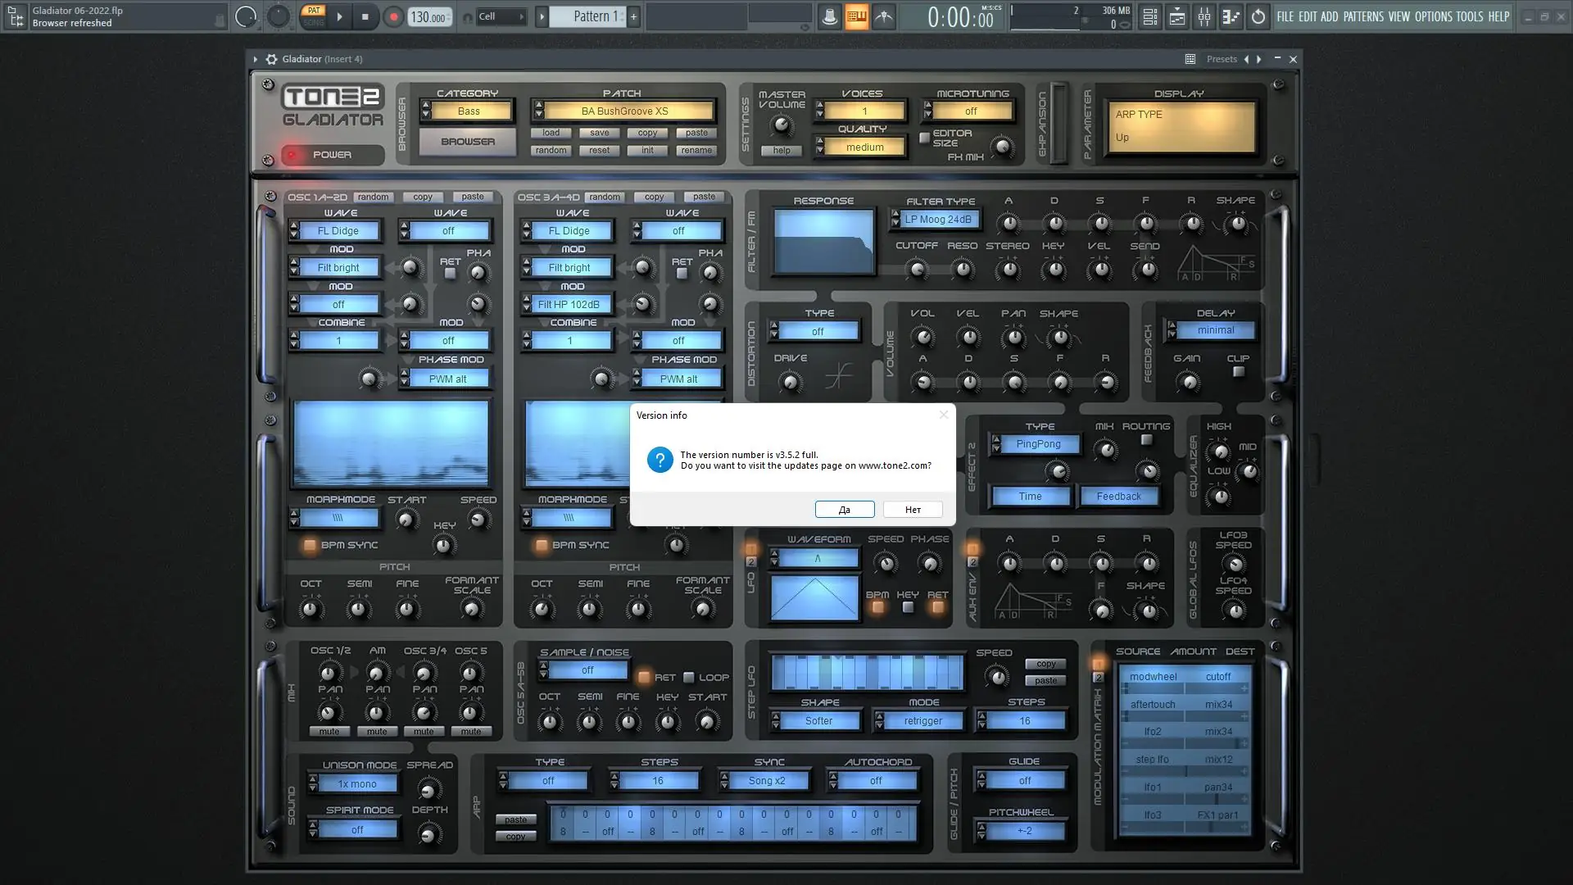This screenshot has width=1573, height=885.
Task: Click the record button in transport
Action: tap(393, 16)
